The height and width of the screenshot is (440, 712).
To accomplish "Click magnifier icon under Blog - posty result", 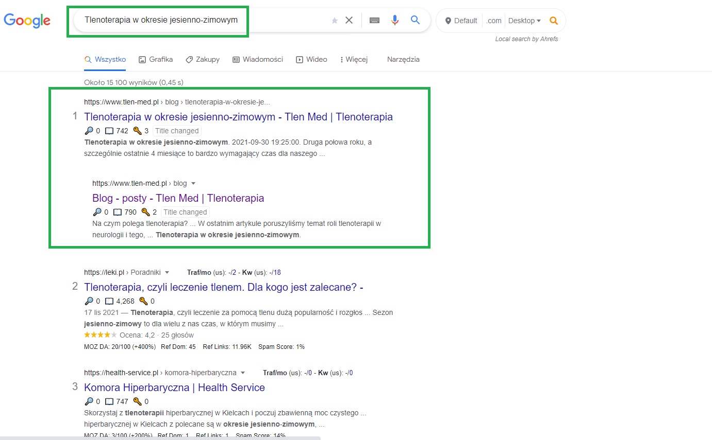I will pos(97,212).
